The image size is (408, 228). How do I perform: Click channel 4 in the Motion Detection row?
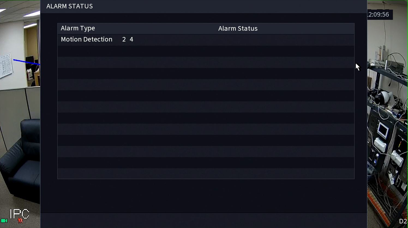(x=131, y=39)
